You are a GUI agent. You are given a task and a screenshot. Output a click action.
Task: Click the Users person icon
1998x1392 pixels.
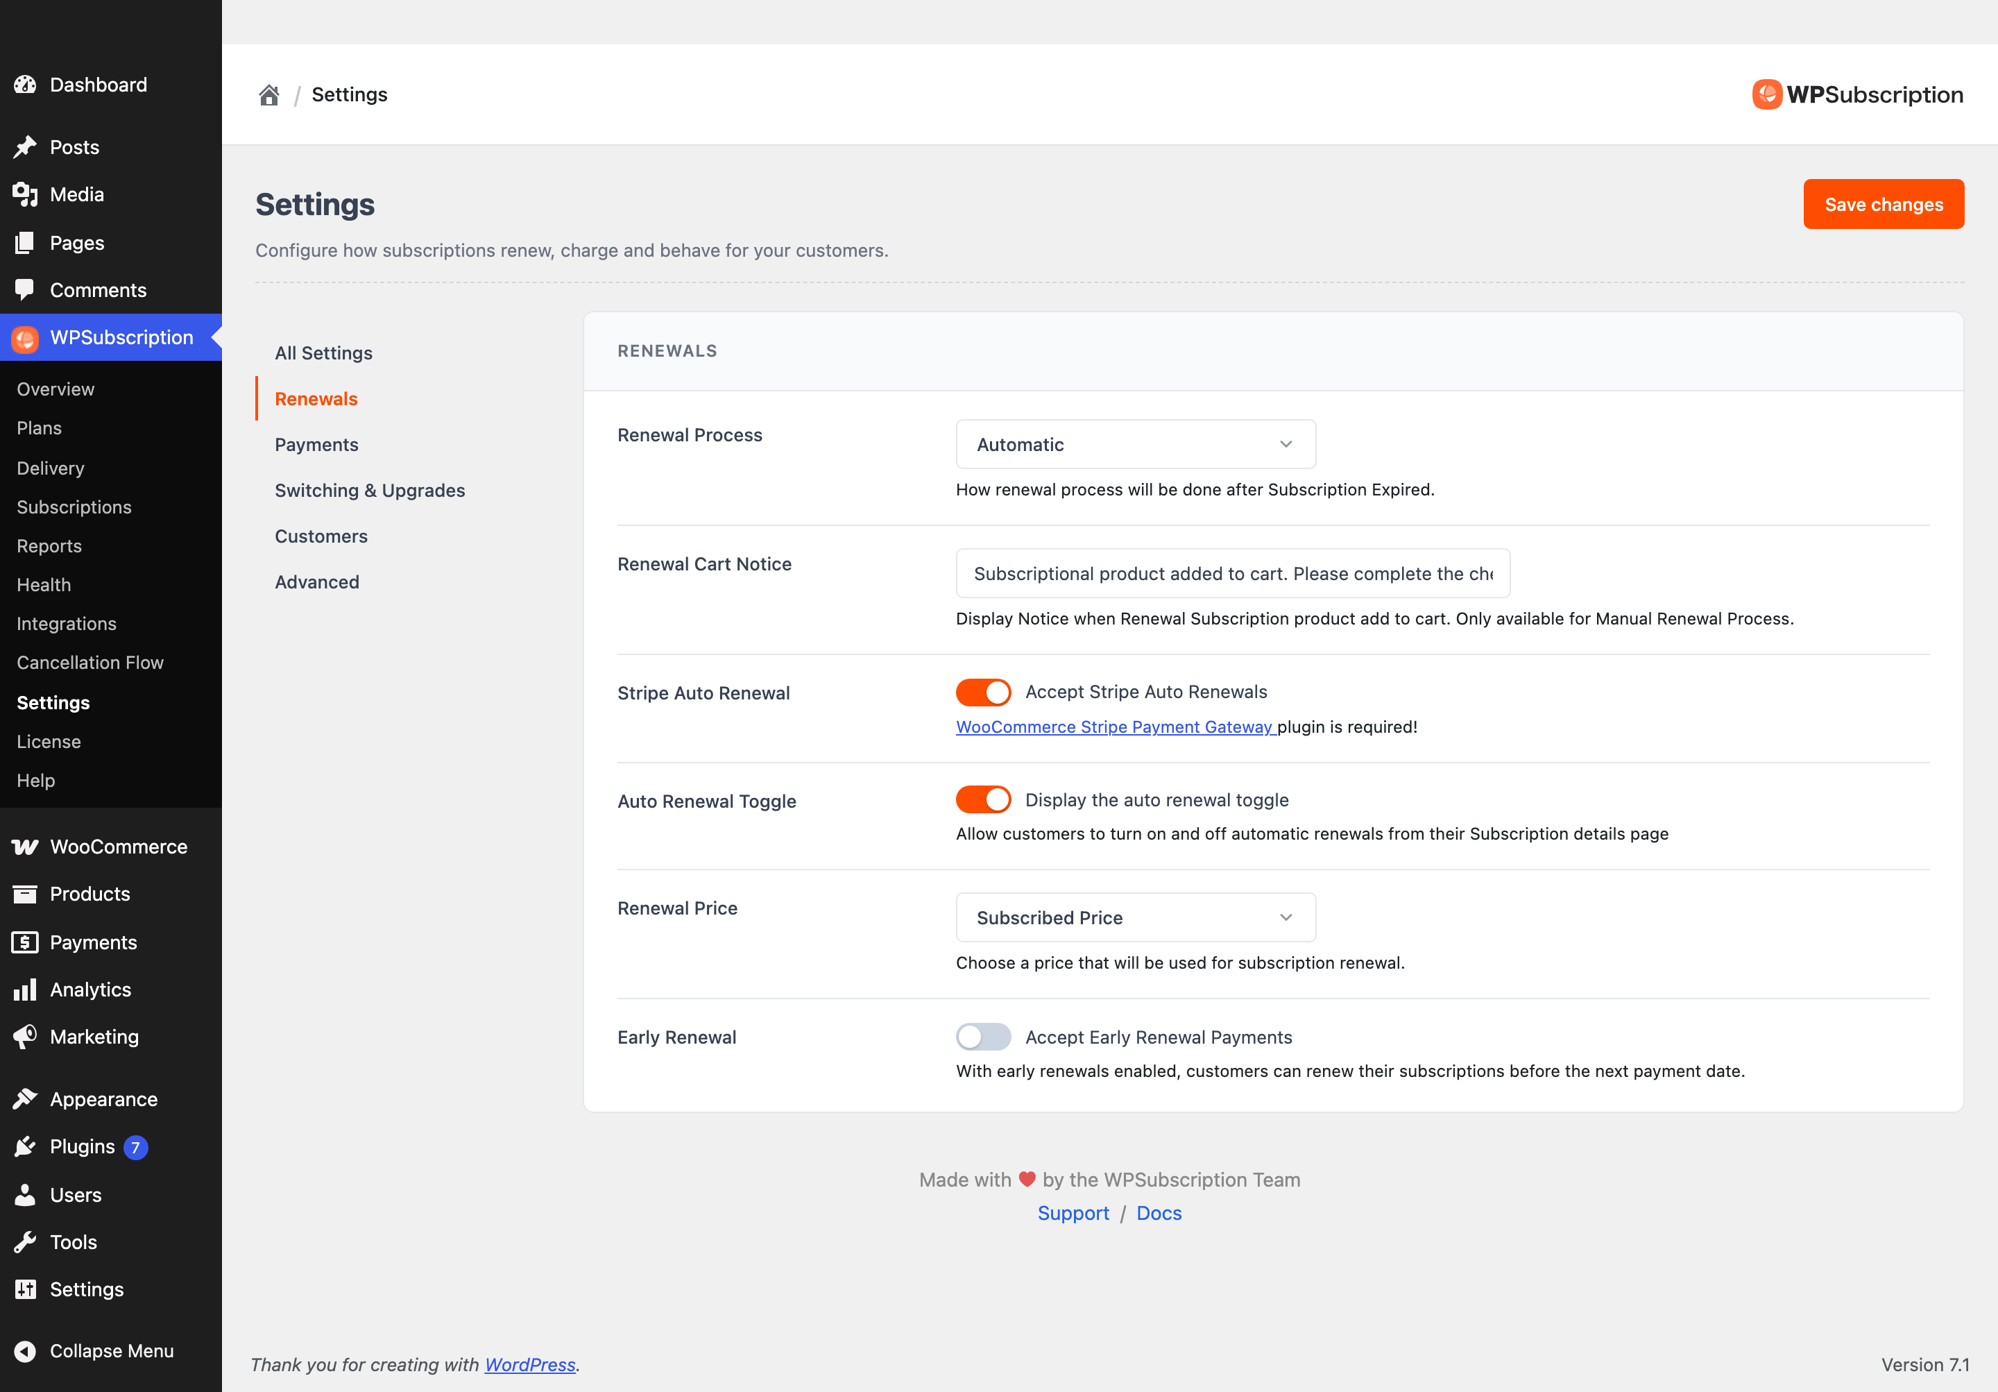25,1194
